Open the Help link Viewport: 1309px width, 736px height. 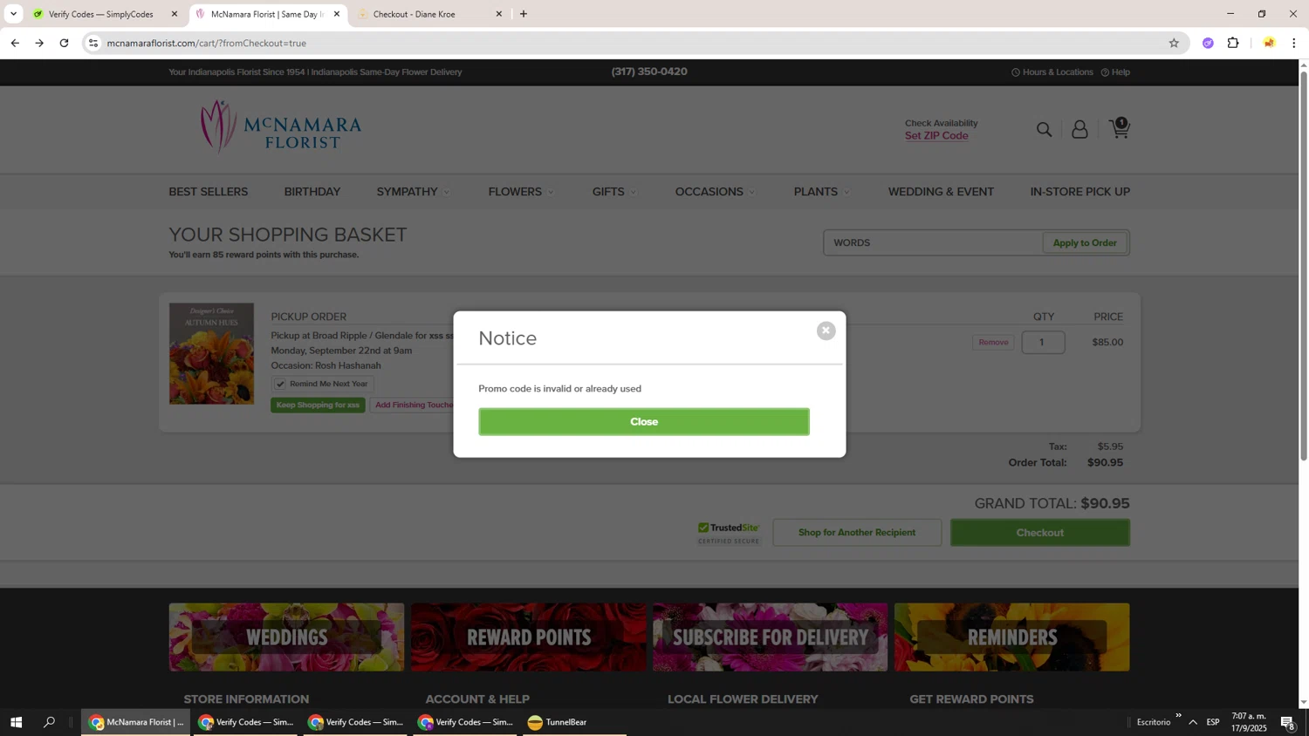[x=1115, y=72]
